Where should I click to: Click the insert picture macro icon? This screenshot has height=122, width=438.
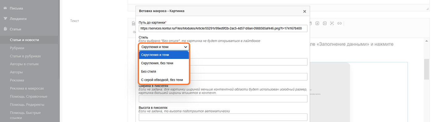coord(325,23)
